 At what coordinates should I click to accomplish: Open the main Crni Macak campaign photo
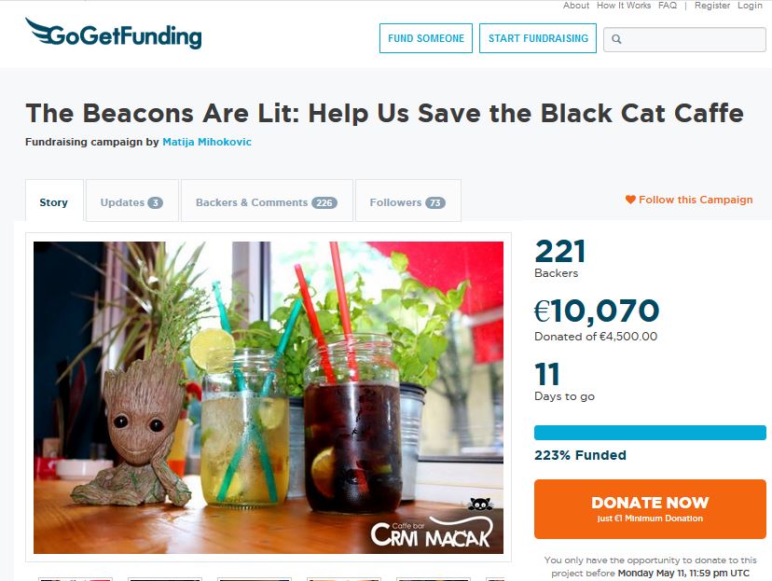click(x=269, y=397)
